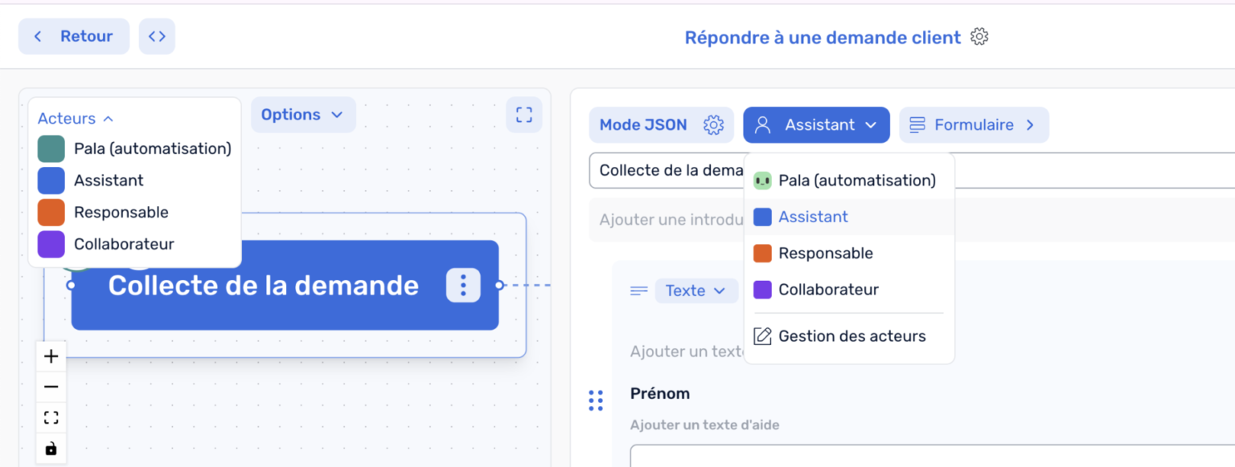
Task: Click the Retour button
Action: [x=74, y=35]
